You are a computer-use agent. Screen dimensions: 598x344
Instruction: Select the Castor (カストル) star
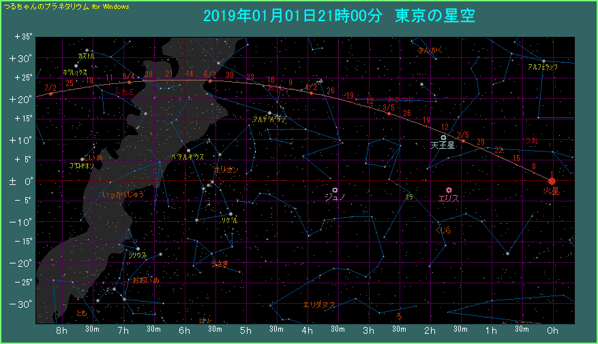(x=87, y=50)
